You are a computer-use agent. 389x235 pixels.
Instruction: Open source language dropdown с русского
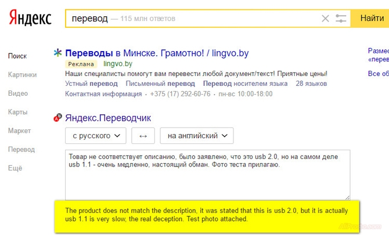[x=96, y=136]
